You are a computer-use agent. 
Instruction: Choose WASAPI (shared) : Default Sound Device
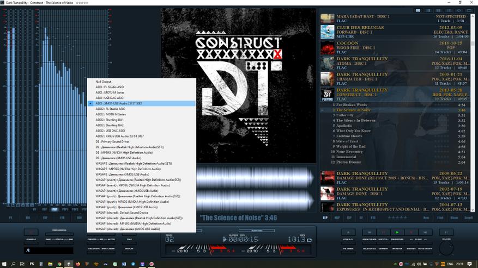[x=142, y=213]
